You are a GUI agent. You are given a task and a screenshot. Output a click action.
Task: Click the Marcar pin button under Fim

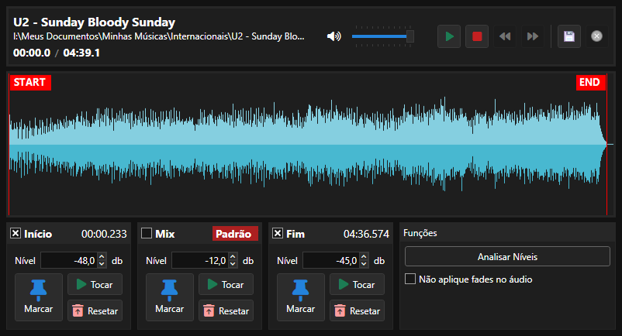click(301, 297)
